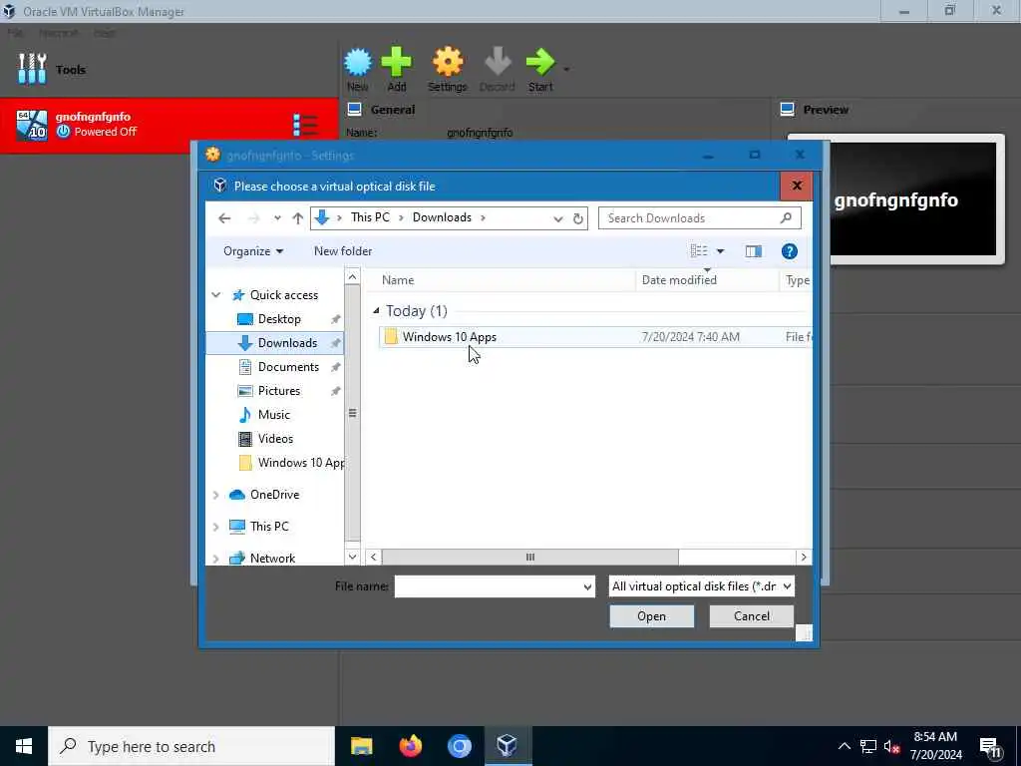The height and width of the screenshot is (766, 1021).
Task: Click the Tools icon in VirtualBox Manager
Action: coord(32,69)
